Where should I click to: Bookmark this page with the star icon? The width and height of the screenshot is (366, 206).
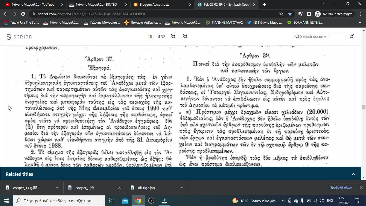(x=290, y=14)
